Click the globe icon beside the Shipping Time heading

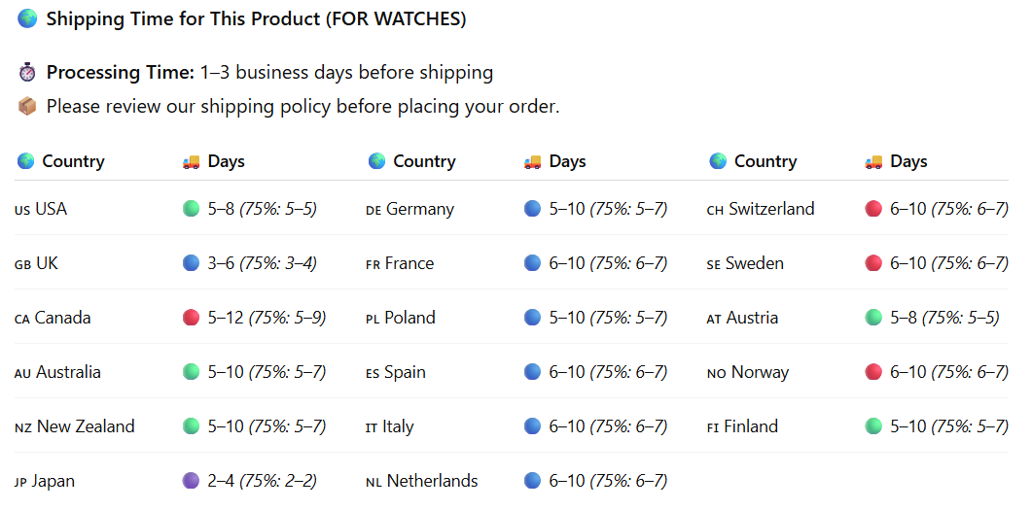pyautogui.click(x=27, y=18)
